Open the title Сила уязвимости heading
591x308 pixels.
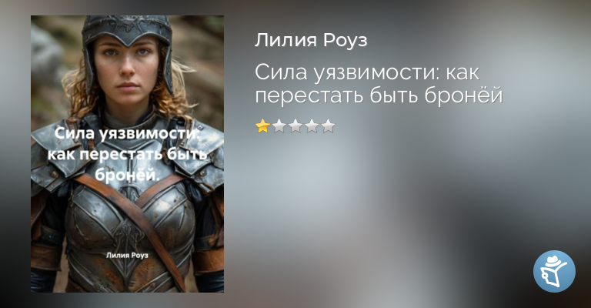coord(379,84)
